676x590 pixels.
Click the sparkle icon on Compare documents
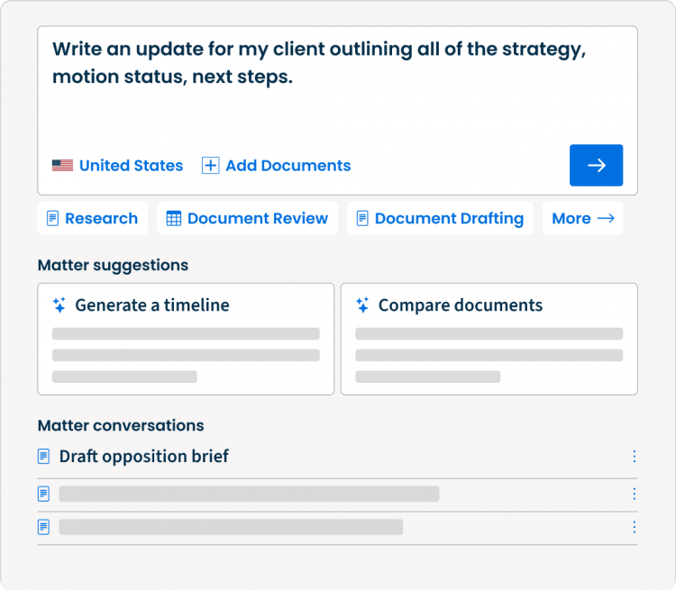click(x=362, y=305)
